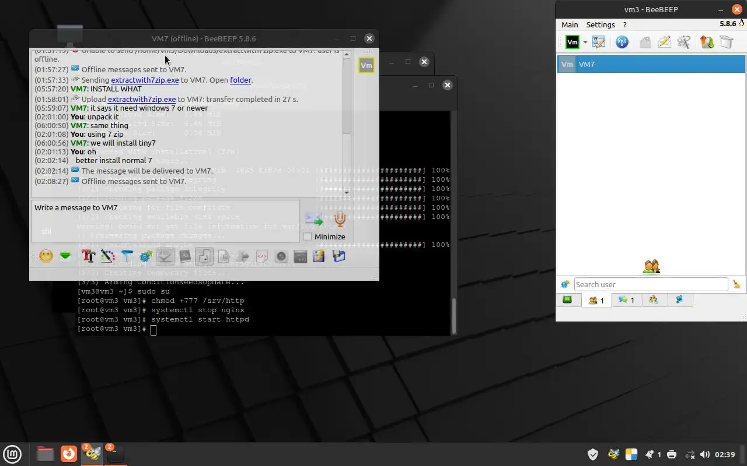Open the ? help menu
The image size is (747, 466).
tap(625, 24)
